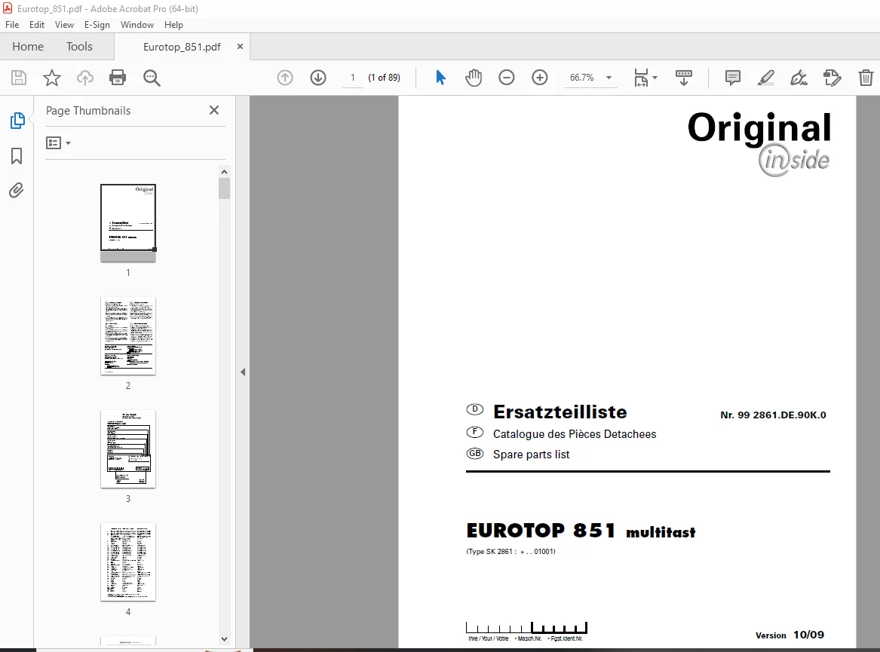Select page 4 thumbnail
The image size is (880, 652).
tap(128, 562)
